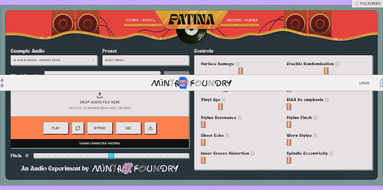Click the FULLSCREEN button

tap(367, 3)
